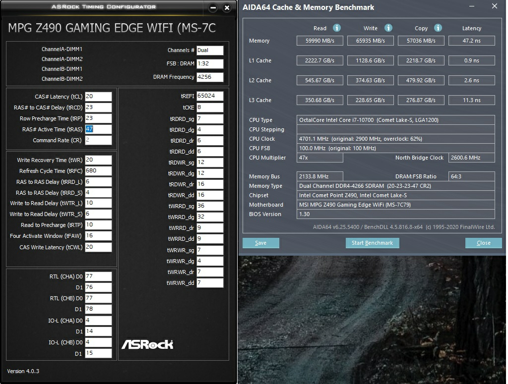Click the North Bridge Clock value 2600.6 MHz

coord(471,158)
